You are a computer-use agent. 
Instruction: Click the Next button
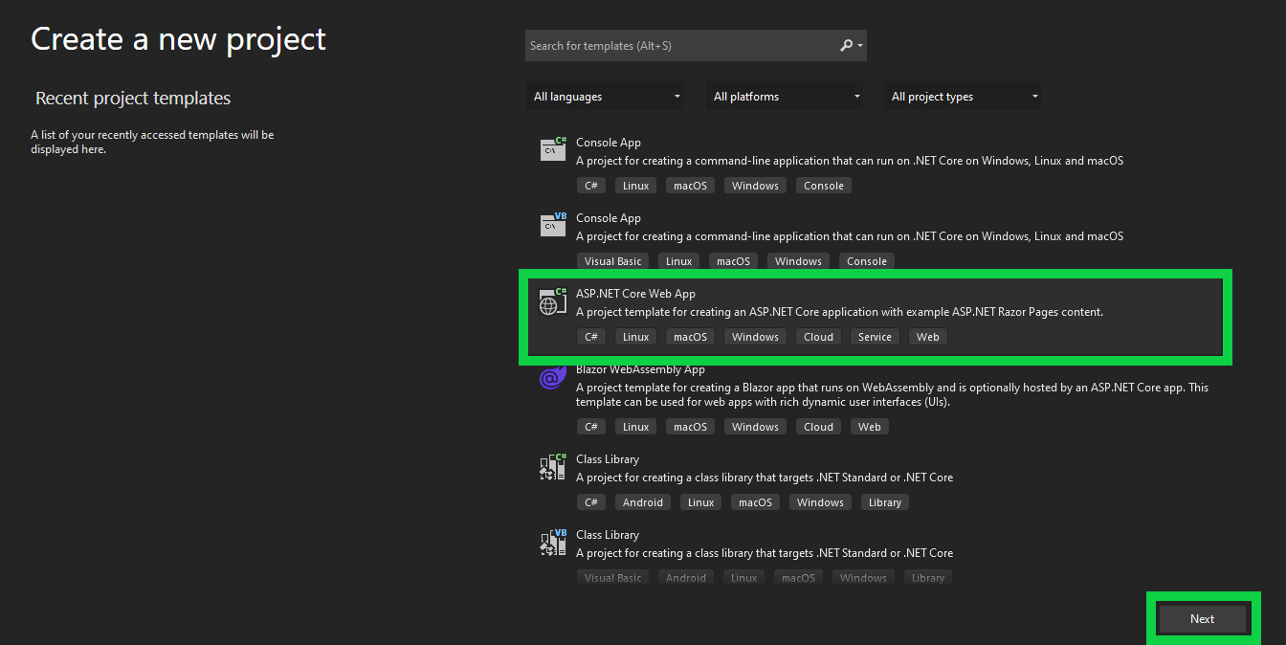pyautogui.click(x=1203, y=619)
